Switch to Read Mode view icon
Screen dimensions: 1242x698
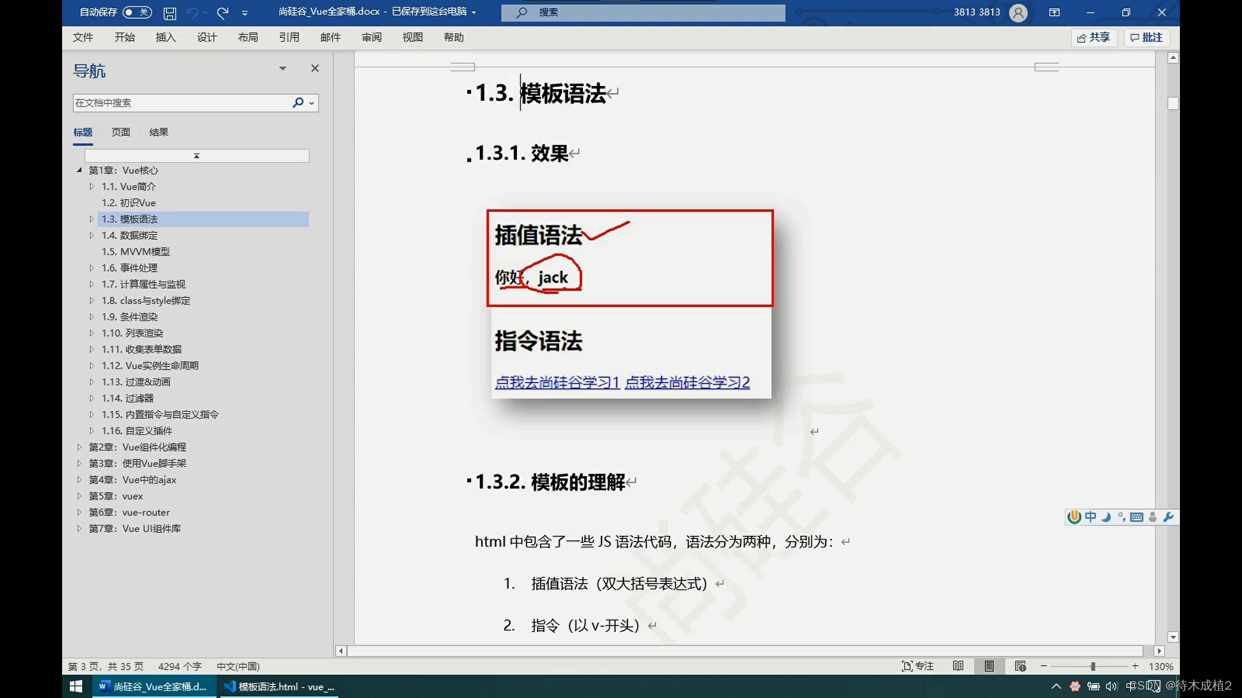(958, 666)
